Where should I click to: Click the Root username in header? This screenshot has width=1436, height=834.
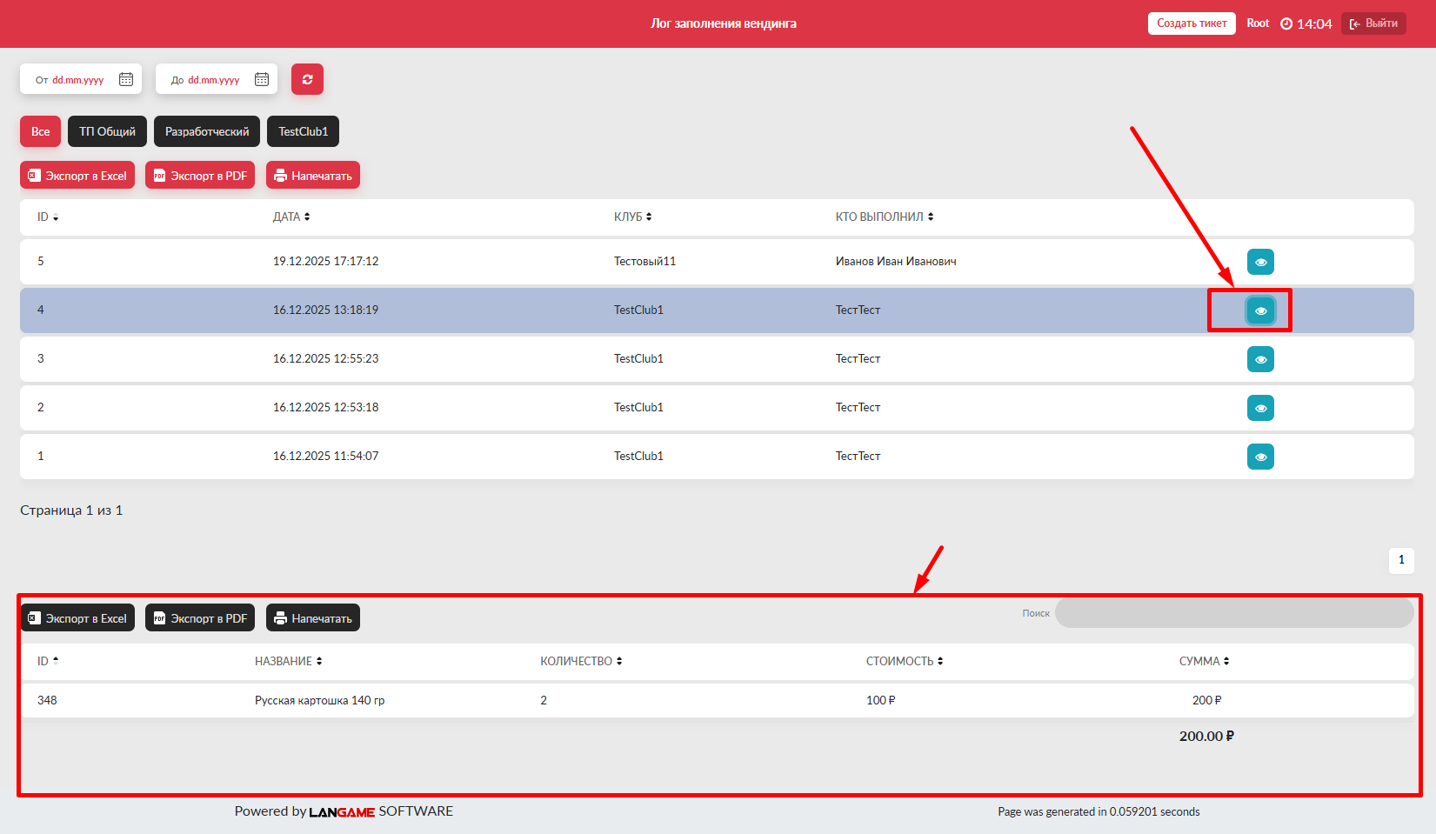coord(1258,23)
